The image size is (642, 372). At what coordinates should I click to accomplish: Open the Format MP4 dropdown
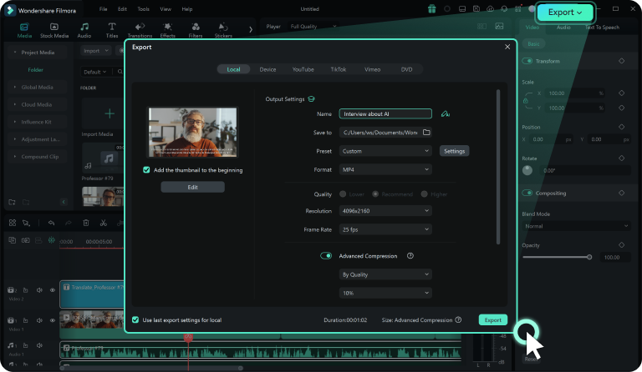tap(385, 169)
